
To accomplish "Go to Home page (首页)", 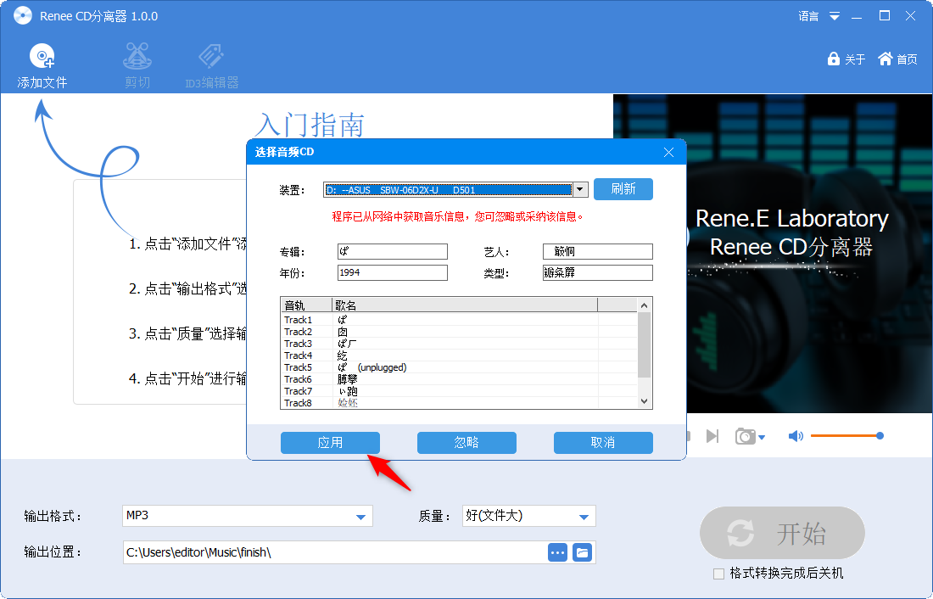I will coord(898,59).
